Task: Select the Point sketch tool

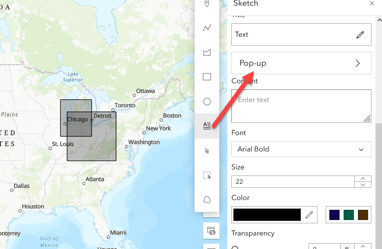Action: 207,4
